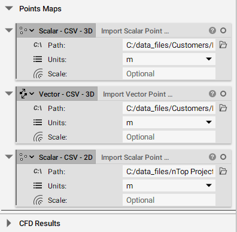The image size is (237, 232).
Task: Expand the CFD Results section
Action: pos(8,223)
